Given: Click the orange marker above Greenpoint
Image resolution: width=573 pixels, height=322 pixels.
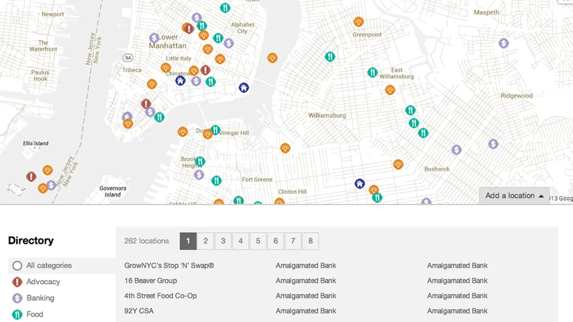Looking at the screenshot, I should 359,21.
